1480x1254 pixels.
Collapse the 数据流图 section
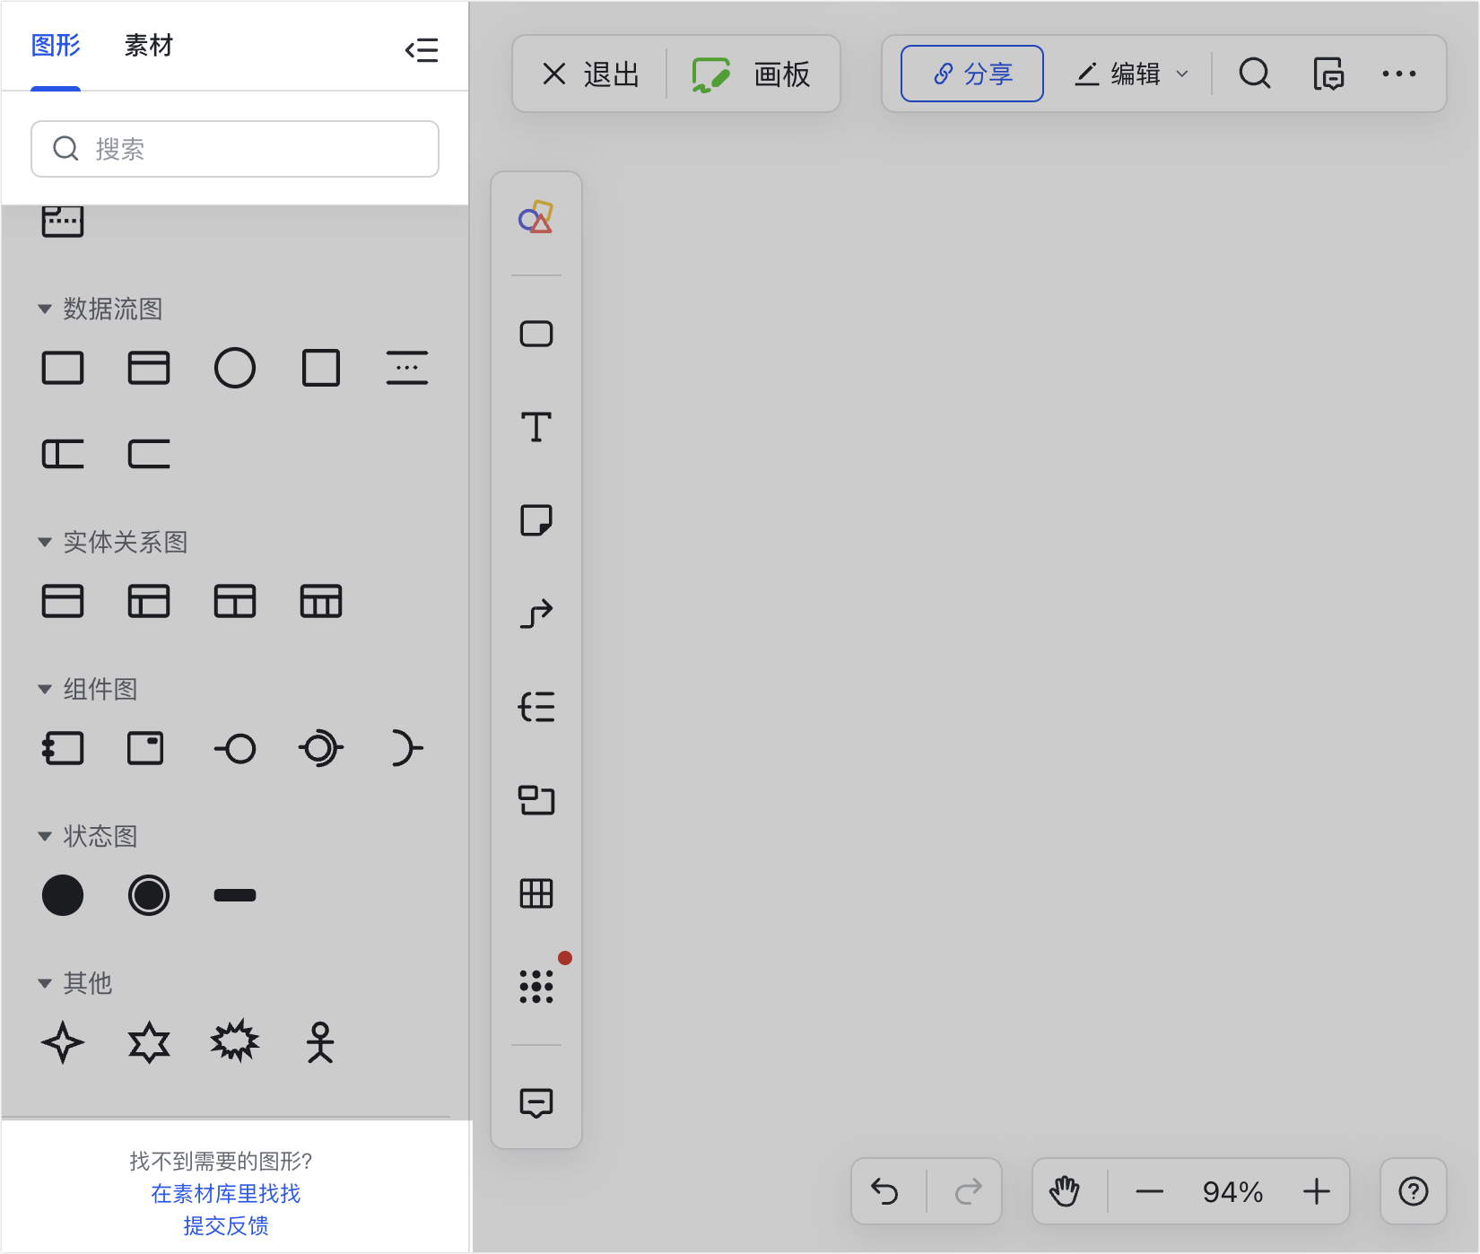click(x=45, y=309)
